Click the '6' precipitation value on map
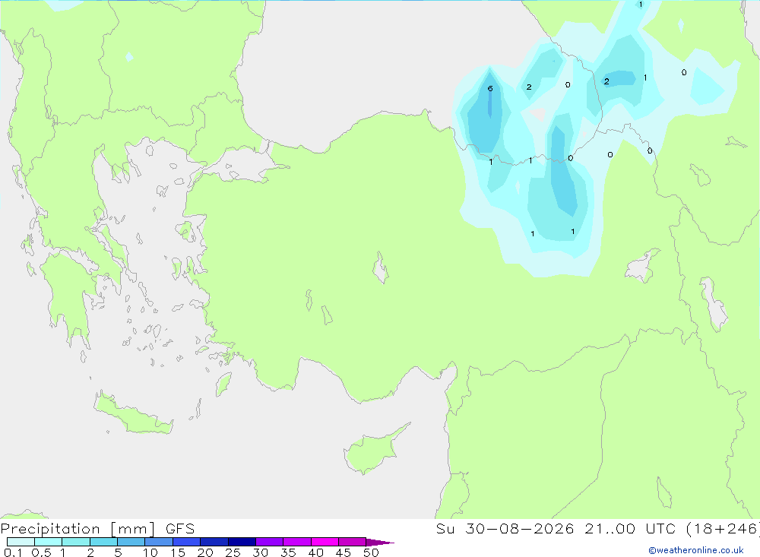760x557 pixels. (x=490, y=88)
